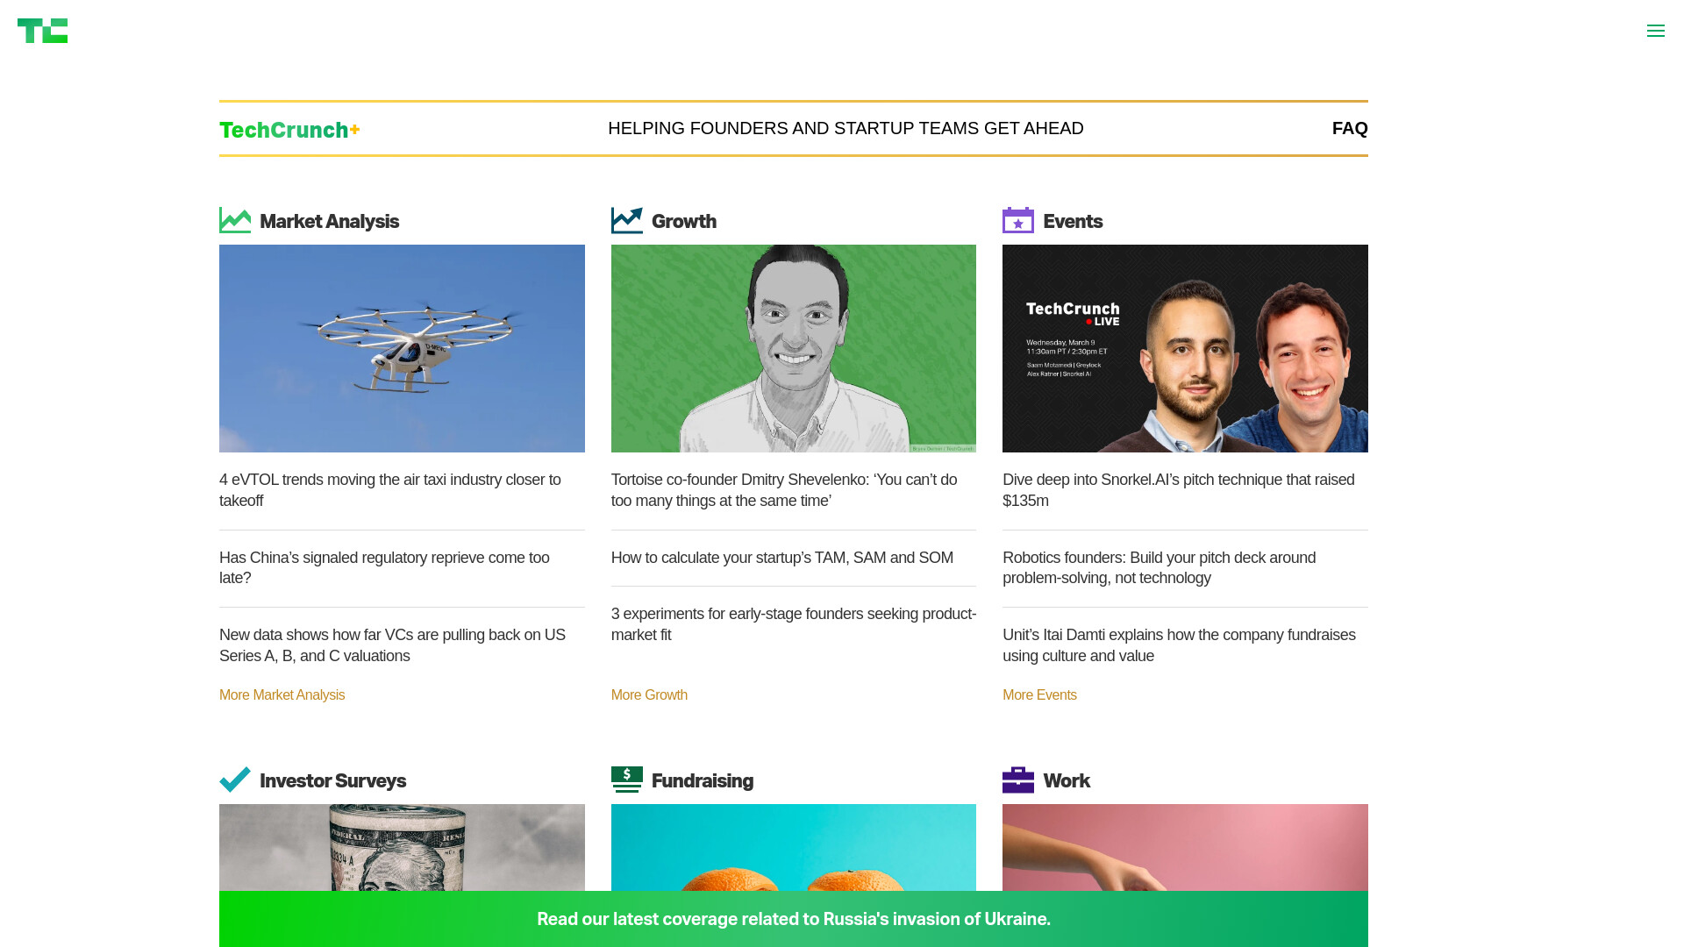Click More Market Analysis link
This screenshot has height=947, width=1684.
click(x=282, y=695)
